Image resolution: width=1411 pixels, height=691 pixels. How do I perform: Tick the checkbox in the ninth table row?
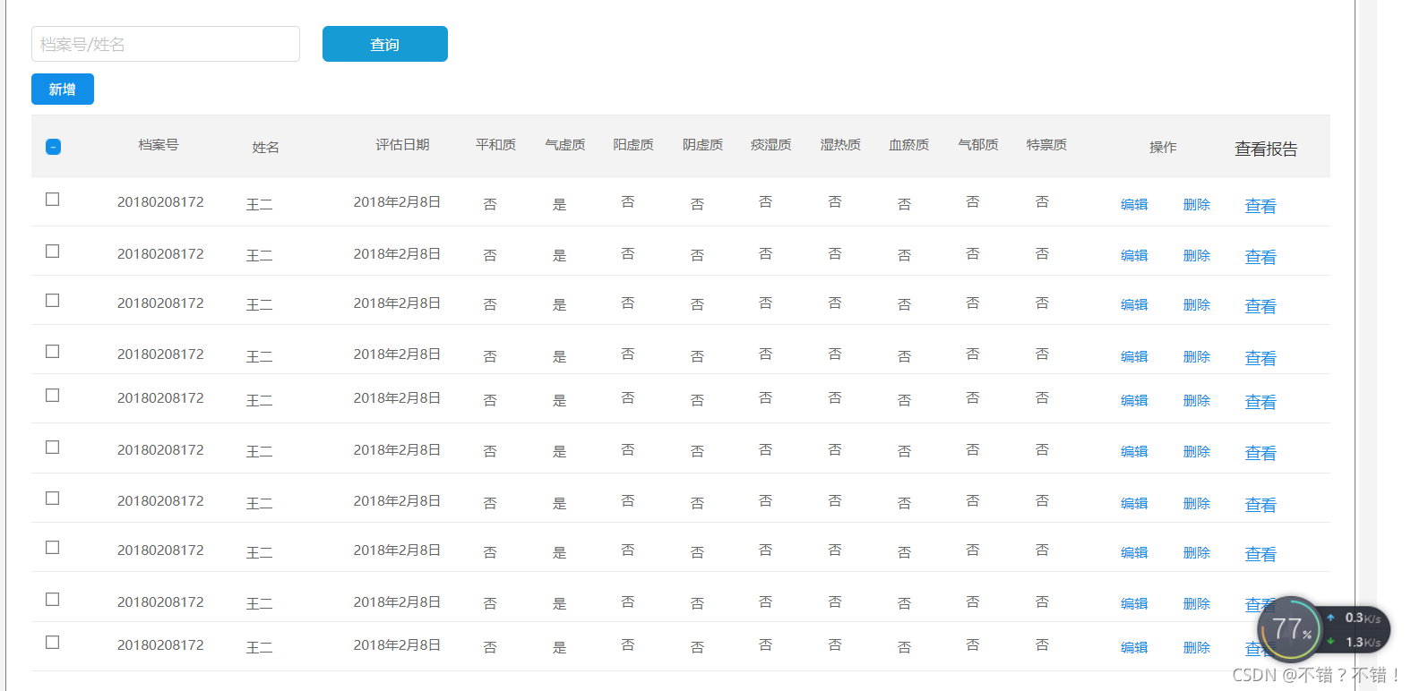(x=53, y=600)
